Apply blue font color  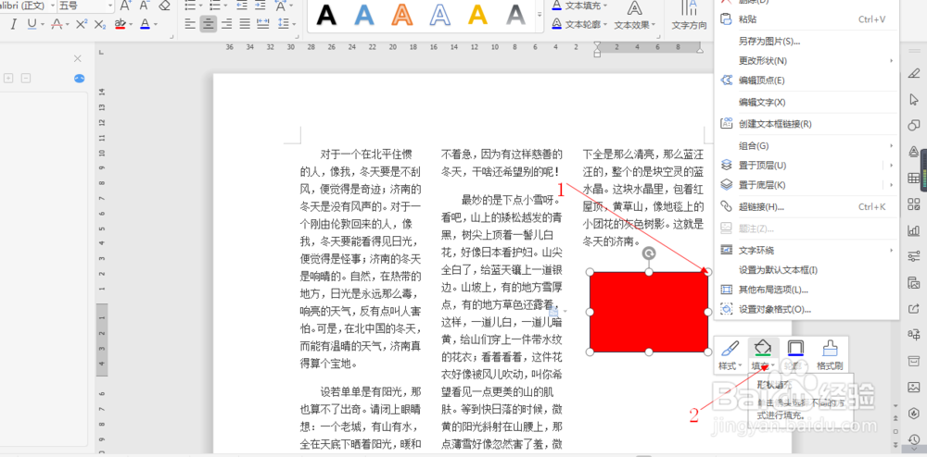[x=145, y=24]
